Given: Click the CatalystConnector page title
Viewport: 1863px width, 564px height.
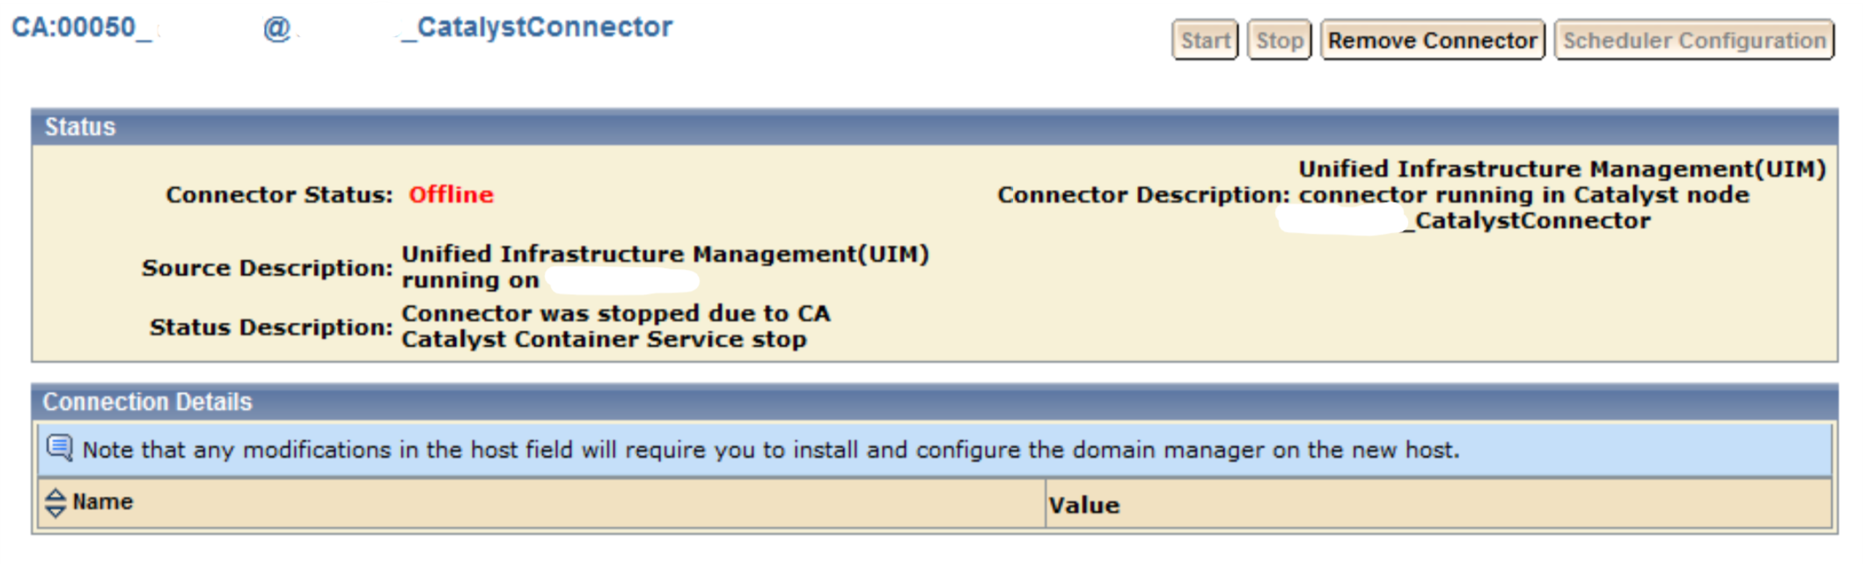Looking at the screenshot, I should tap(341, 28).
